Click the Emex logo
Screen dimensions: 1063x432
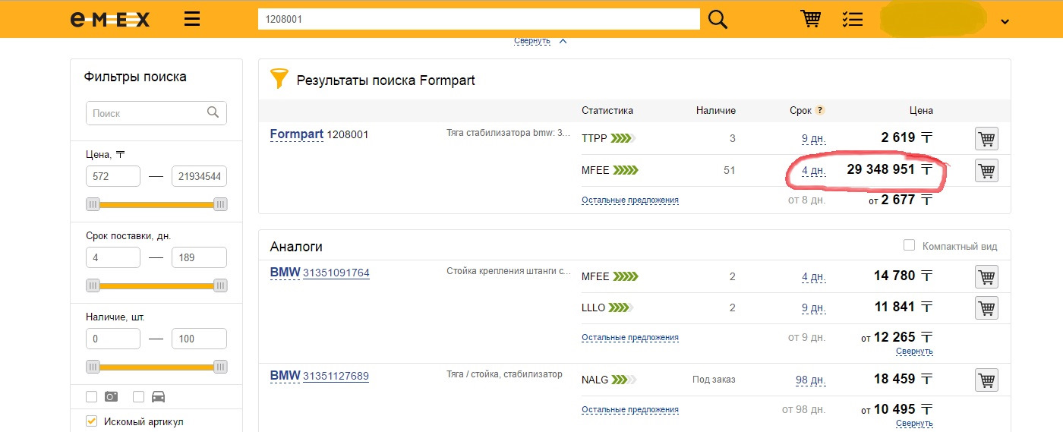coord(109,20)
